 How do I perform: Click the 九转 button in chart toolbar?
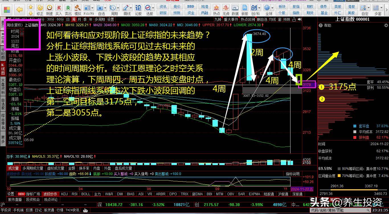(x=218, y=19)
